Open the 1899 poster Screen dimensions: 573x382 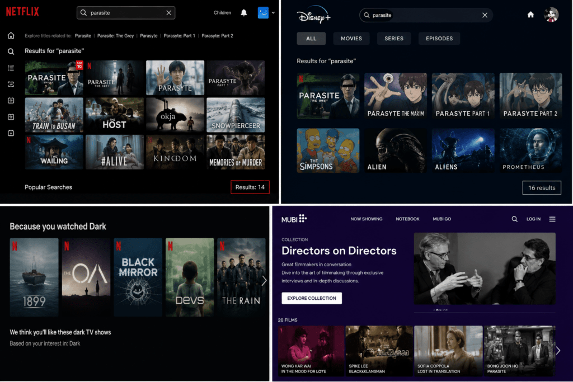[x=34, y=277]
